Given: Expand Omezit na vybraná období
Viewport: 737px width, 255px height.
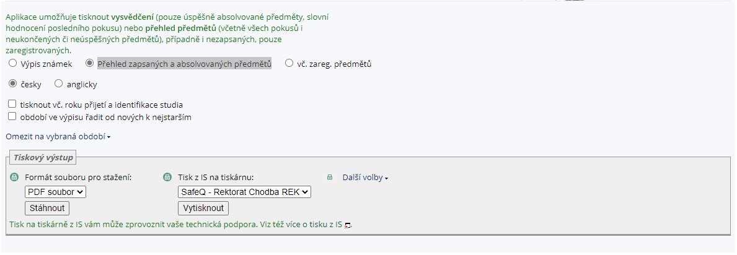Looking at the screenshot, I should (x=58, y=137).
